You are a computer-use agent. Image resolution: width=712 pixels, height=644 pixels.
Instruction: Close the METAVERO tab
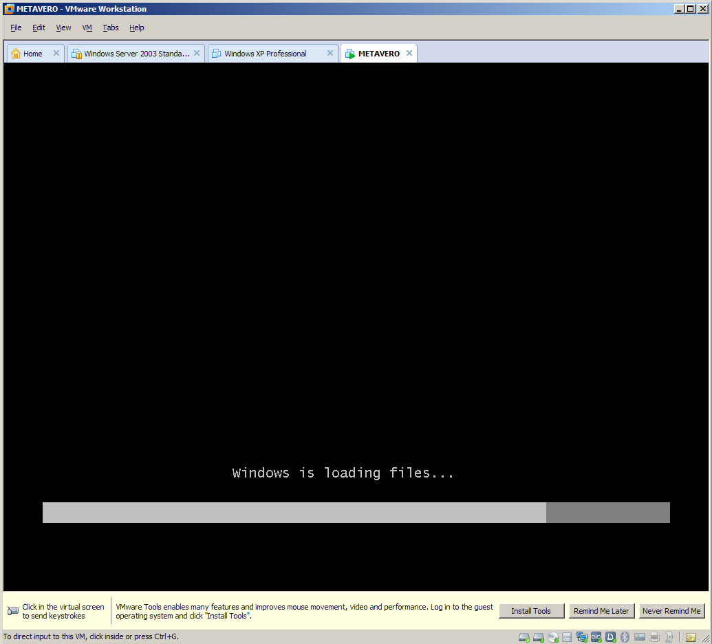tap(409, 53)
